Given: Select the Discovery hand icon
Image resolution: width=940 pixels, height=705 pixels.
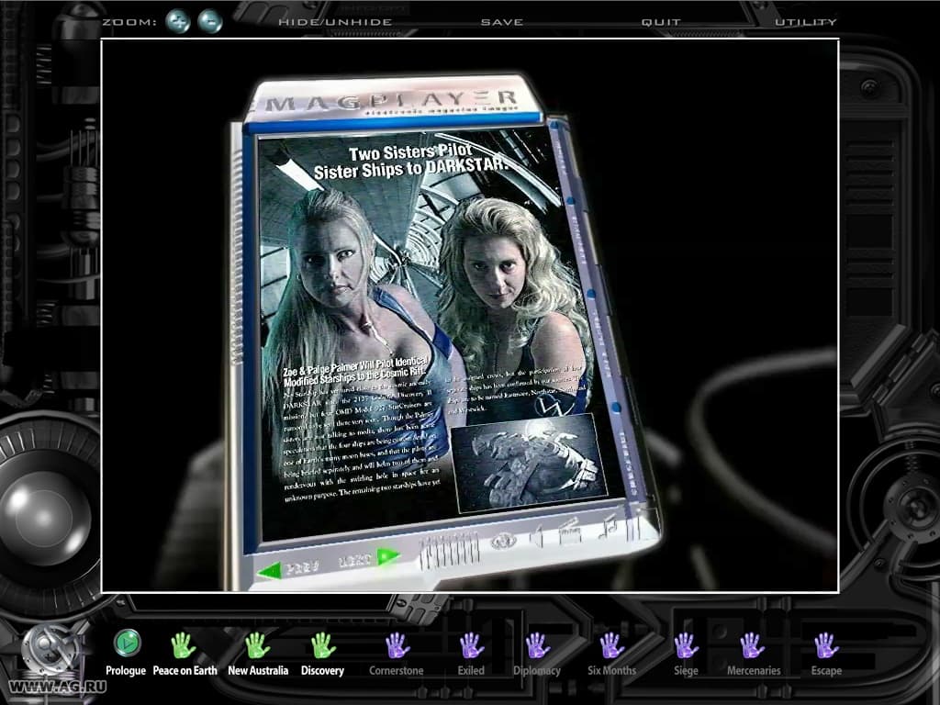Looking at the screenshot, I should click(324, 645).
